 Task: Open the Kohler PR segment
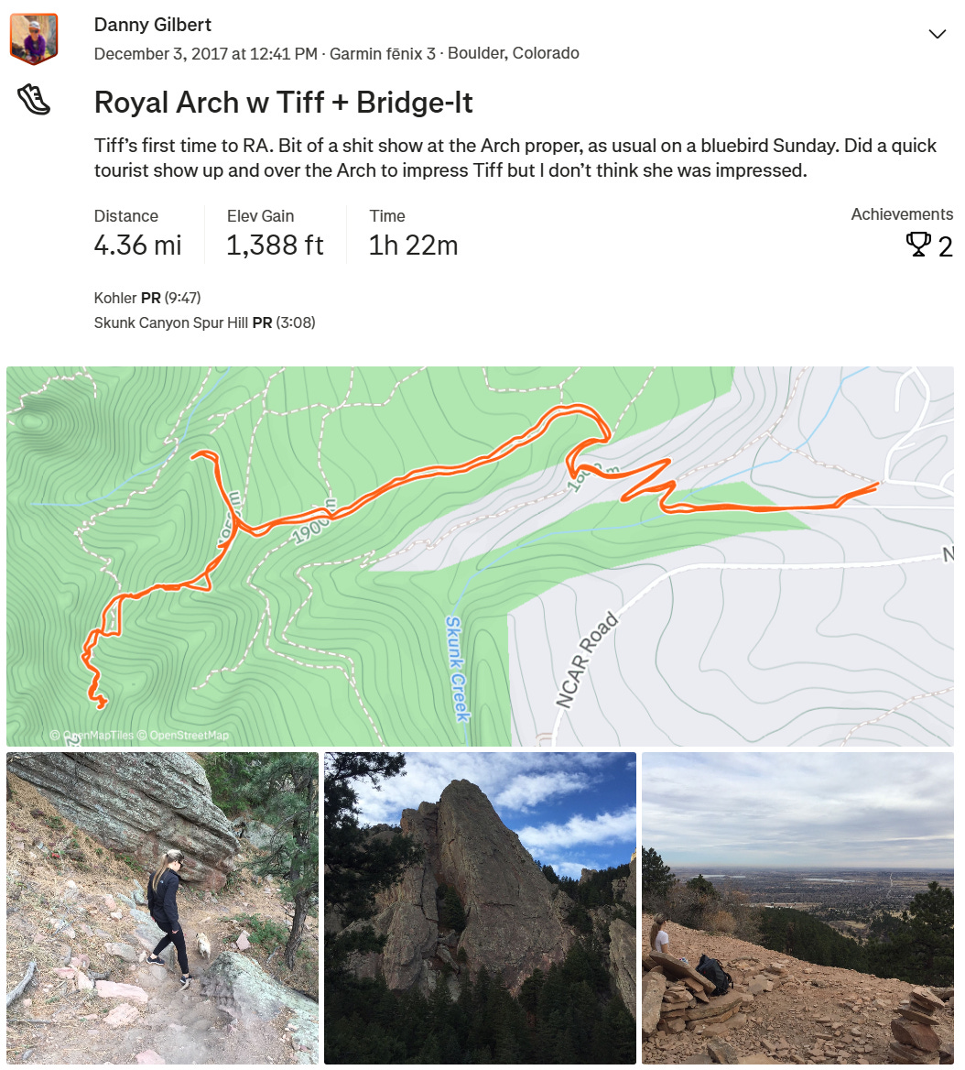[147, 298]
